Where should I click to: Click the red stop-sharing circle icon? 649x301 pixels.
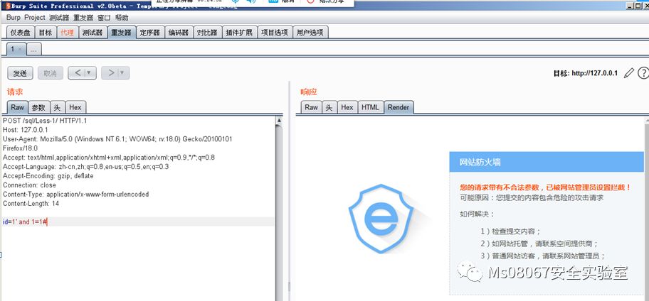[310, 1]
